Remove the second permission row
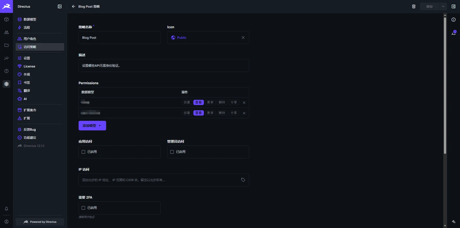 (244, 113)
